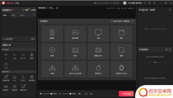173x98 pixels.
Task: Pop out the audience ranking panel
Action: [x=170, y=10]
